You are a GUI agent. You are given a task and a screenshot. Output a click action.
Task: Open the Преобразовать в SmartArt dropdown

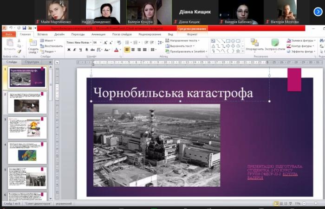[x=186, y=51]
